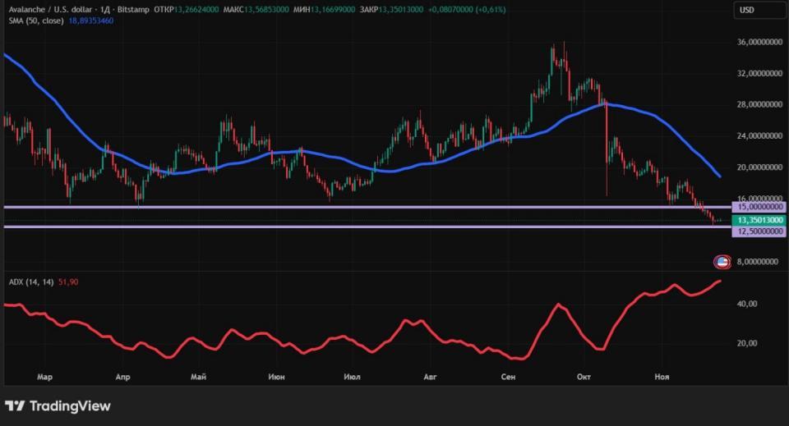Open the USD currency selector

pos(747,10)
